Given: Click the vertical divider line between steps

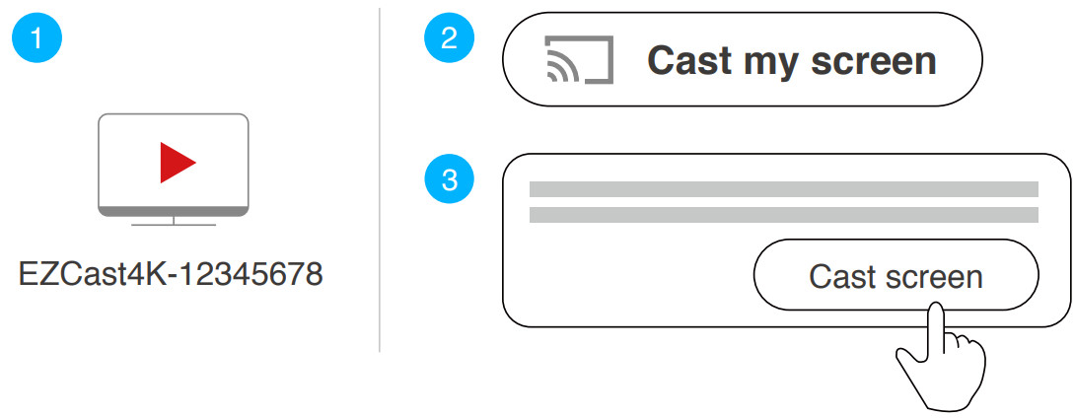Looking at the screenshot, I should pos(379,179).
